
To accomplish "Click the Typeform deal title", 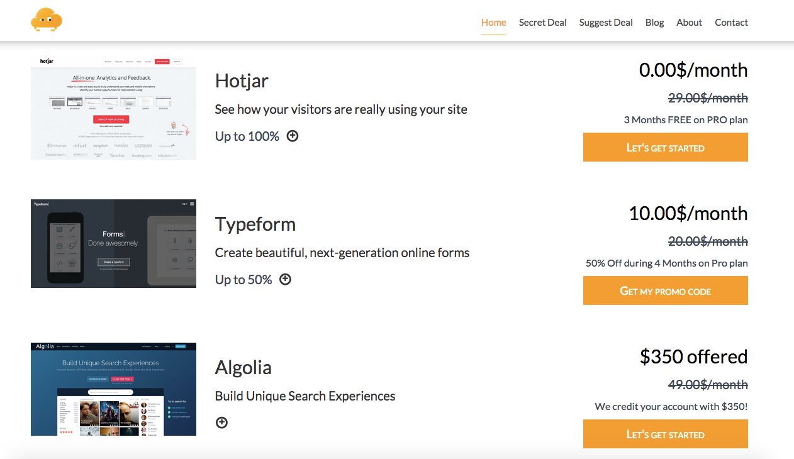I will click(x=255, y=224).
